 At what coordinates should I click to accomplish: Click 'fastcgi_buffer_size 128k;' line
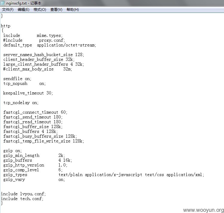(33, 127)
